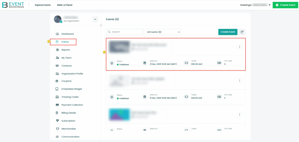299x142 pixels.
Task: Click the Dashboard gauge icon in sidebar
Action: click(x=57, y=34)
